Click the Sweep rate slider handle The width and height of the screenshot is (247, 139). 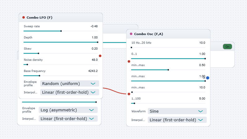point(61,31)
